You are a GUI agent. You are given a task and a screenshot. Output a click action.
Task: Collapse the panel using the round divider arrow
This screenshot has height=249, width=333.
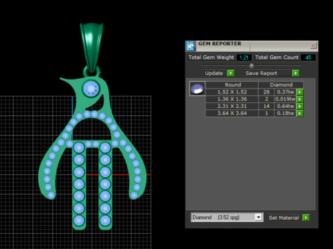tap(252, 66)
